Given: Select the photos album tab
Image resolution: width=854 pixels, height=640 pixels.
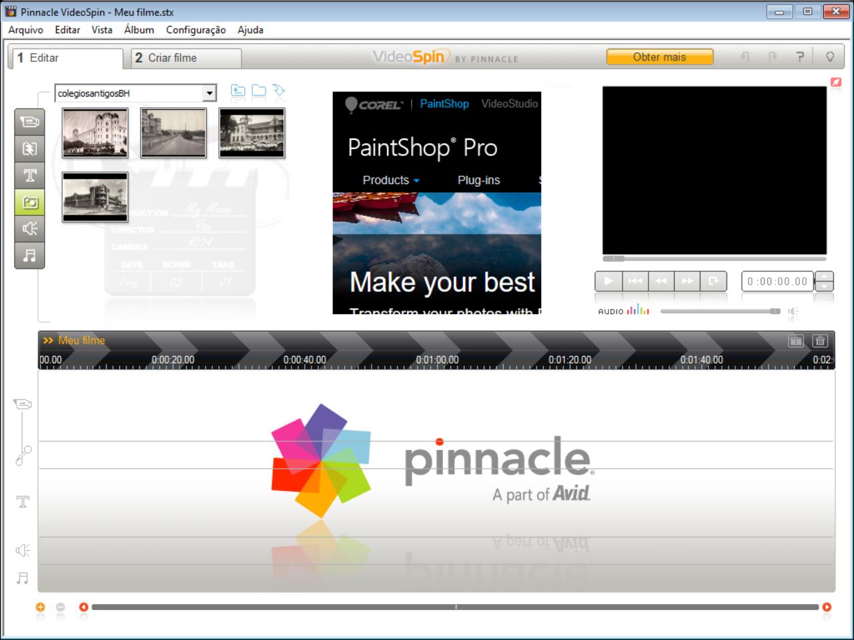Looking at the screenshot, I should click(x=29, y=202).
